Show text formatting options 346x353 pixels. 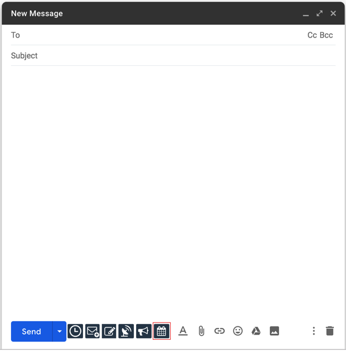(183, 331)
